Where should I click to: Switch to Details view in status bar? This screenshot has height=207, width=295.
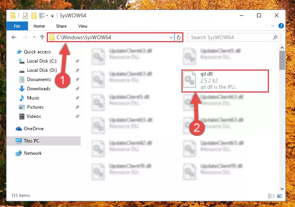271,196
